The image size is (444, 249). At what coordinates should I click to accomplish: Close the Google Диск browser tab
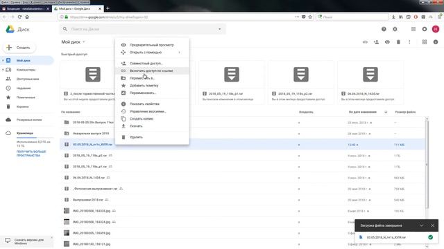(x=100, y=9)
